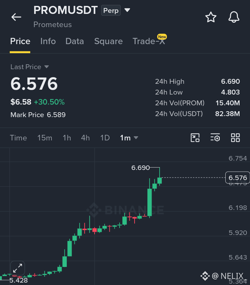Tap the Perp contract type badge
The image size is (250, 285).
coord(111,10)
